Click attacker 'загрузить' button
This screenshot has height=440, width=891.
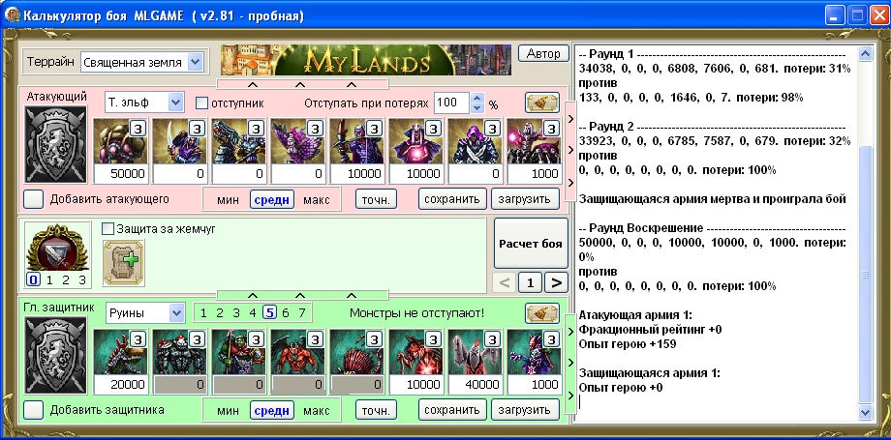click(x=525, y=199)
